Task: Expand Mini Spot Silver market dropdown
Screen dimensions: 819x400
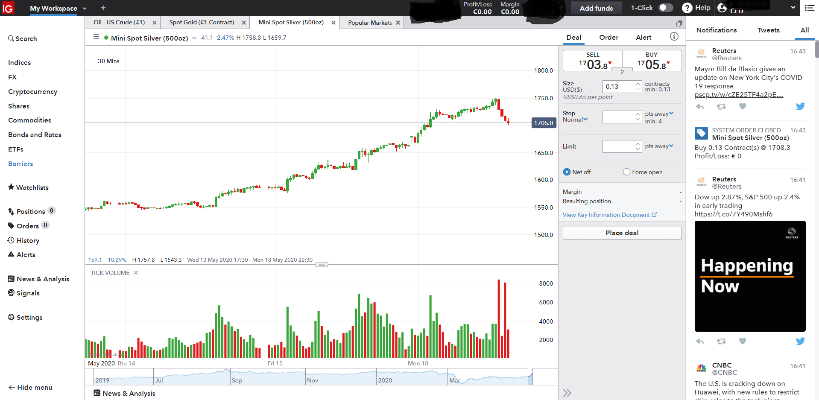Action: pyautogui.click(x=194, y=38)
